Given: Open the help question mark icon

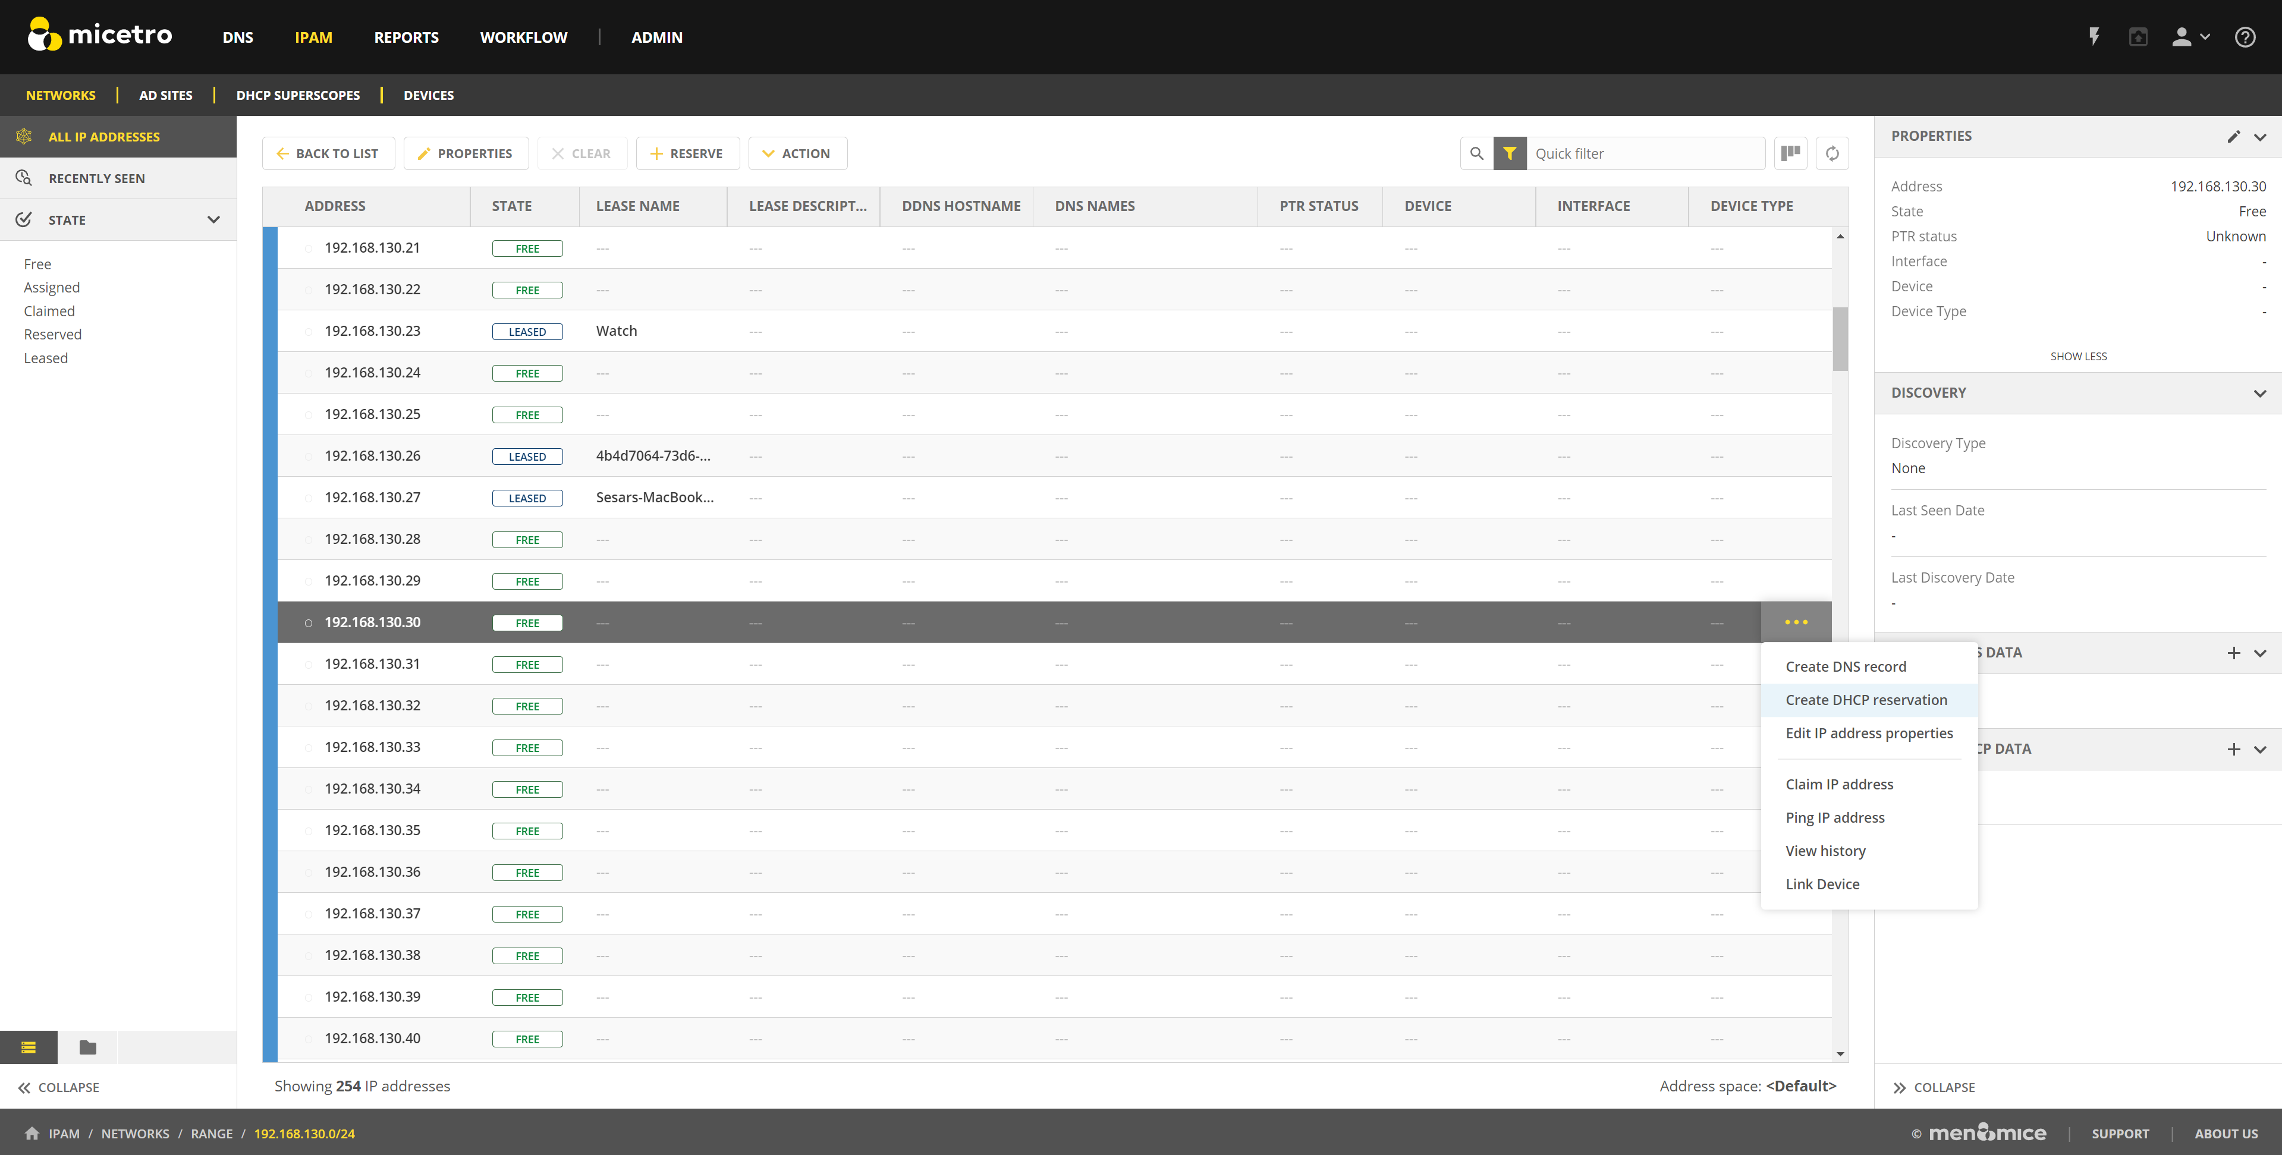Looking at the screenshot, I should tap(2244, 36).
